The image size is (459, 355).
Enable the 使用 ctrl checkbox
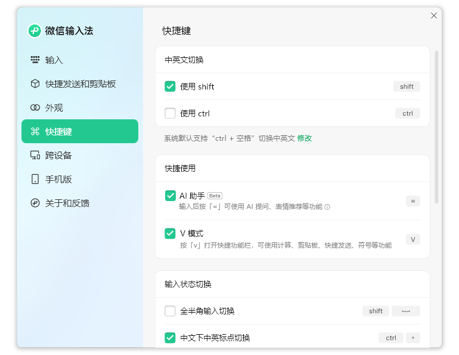pos(170,113)
